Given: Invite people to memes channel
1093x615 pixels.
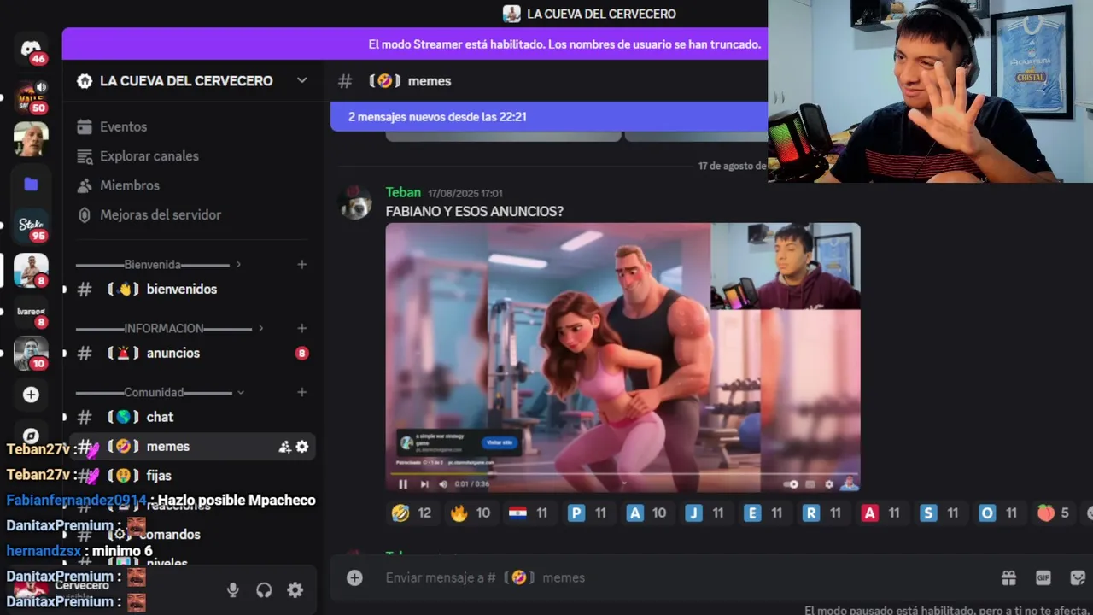Looking at the screenshot, I should click(x=284, y=447).
